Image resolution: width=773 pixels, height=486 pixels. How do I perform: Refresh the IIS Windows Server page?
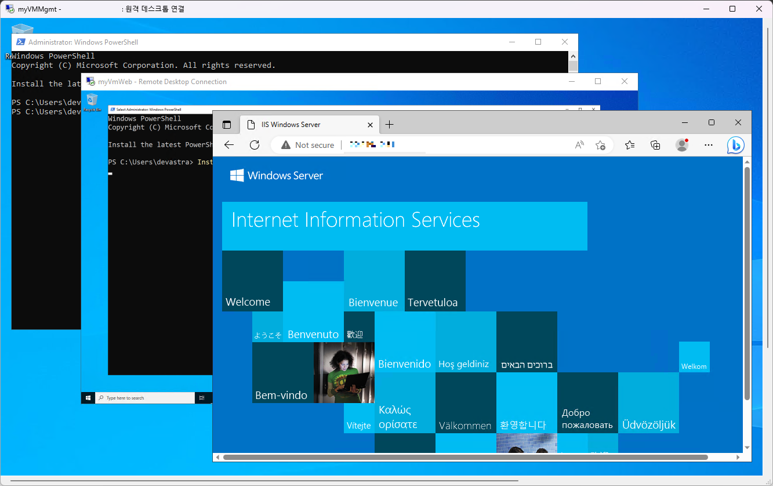click(x=254, y=145)
